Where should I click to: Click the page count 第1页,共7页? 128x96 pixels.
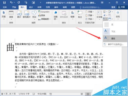click(x=8, y=94)
